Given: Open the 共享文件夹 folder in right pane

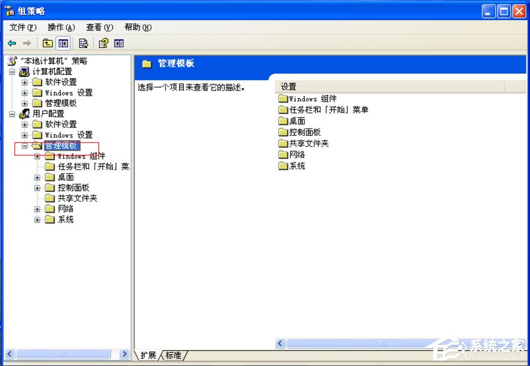Looking at the screenshot, I should [x=308, y=143].
